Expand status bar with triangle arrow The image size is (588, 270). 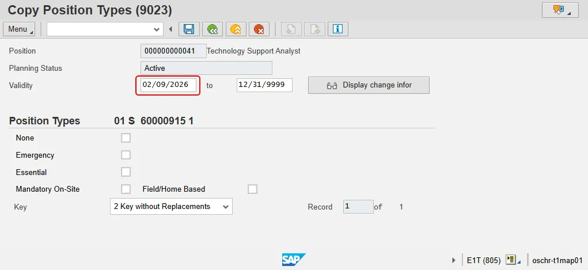pos(454,260)
